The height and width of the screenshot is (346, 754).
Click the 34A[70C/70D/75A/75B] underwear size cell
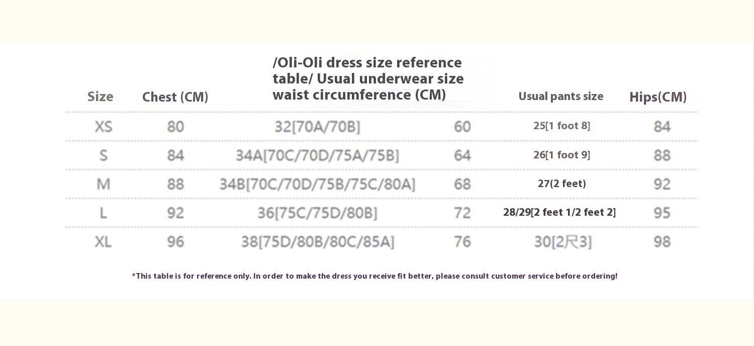[317, 155]
